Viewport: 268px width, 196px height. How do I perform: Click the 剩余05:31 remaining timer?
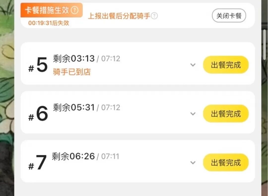pos(74,108)
